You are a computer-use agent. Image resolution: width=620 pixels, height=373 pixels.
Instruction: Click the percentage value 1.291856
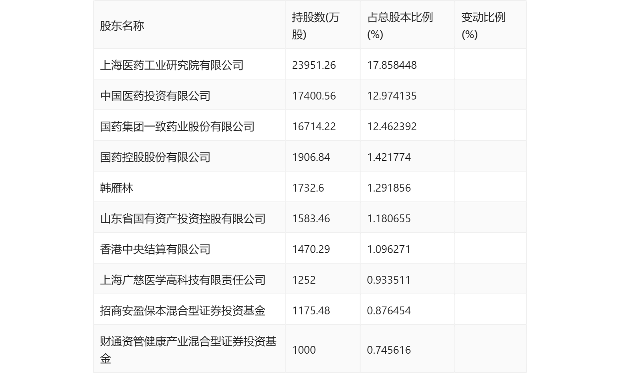pyautogui.click(x=389, y=188)
